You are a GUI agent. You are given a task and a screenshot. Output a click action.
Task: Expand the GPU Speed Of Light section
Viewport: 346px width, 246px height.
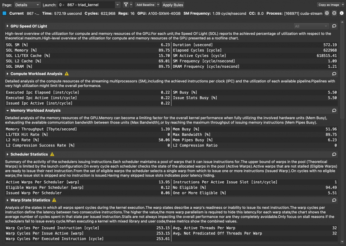[x=8, y=26]
